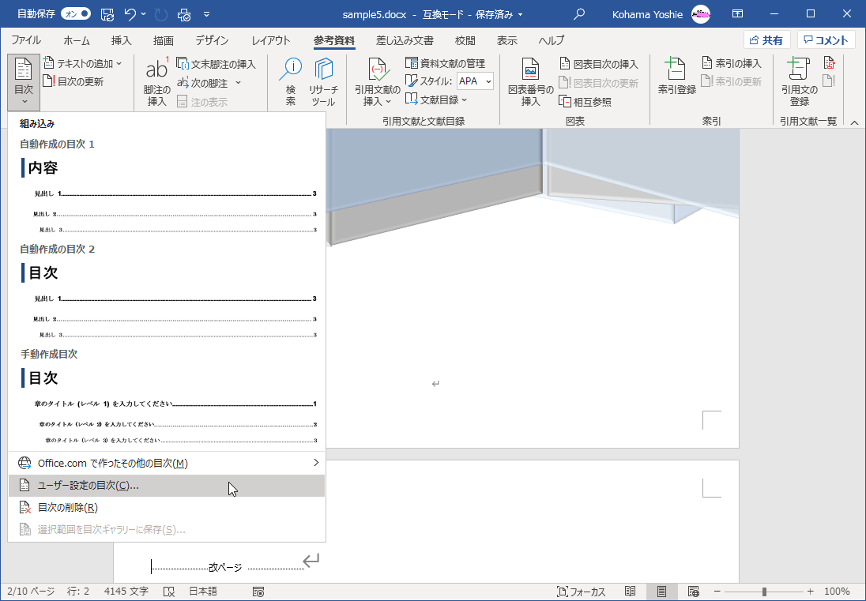Viewport: 866px width, 601px height.
Task: Click the search magnifier in title bar
Action: pyautogui.click(x=579, y=14)
